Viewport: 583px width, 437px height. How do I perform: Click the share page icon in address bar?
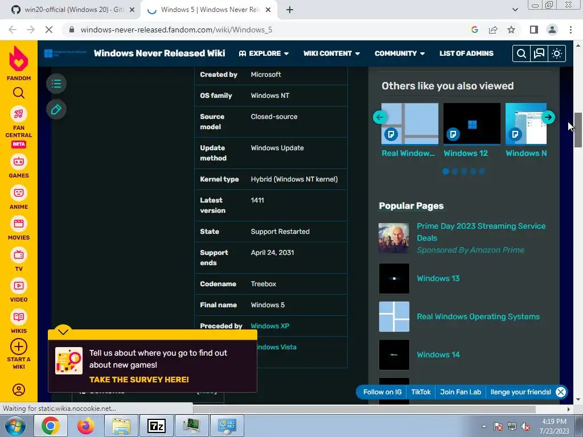493,30
